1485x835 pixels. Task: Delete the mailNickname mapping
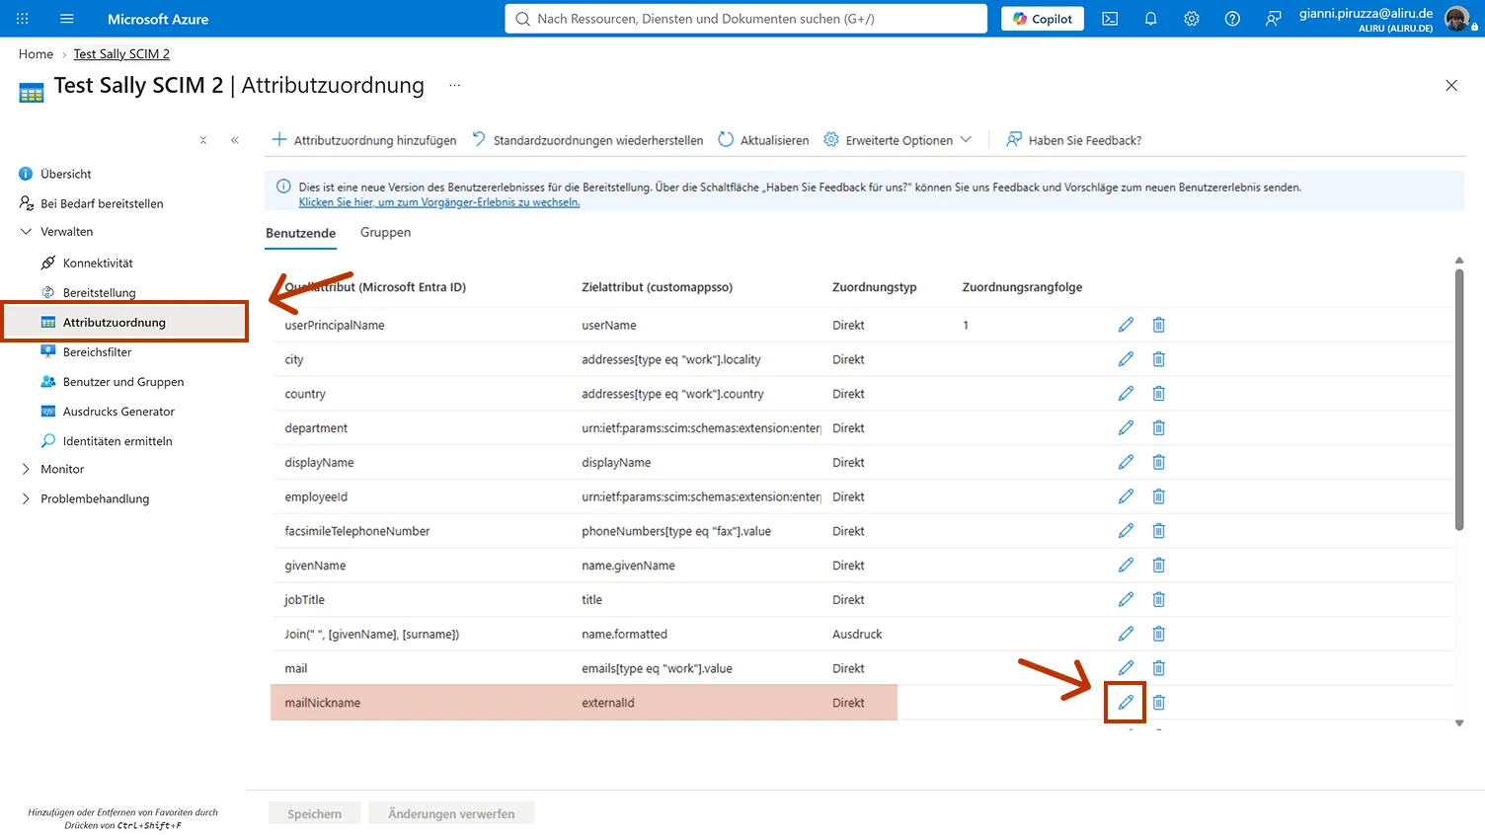point(1159,703)
